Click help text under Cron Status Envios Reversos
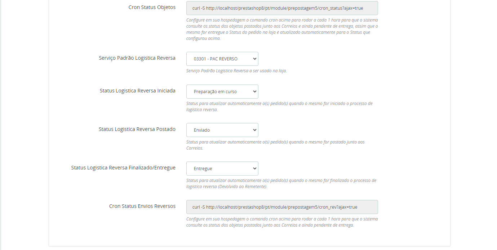 click(282, 222)
